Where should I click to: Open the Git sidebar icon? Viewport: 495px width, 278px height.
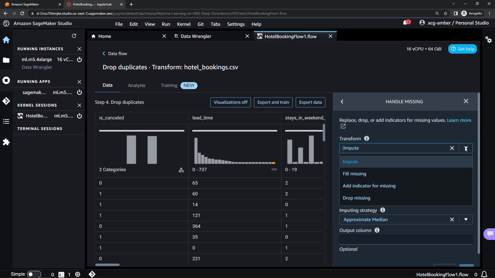coord(6,101)
